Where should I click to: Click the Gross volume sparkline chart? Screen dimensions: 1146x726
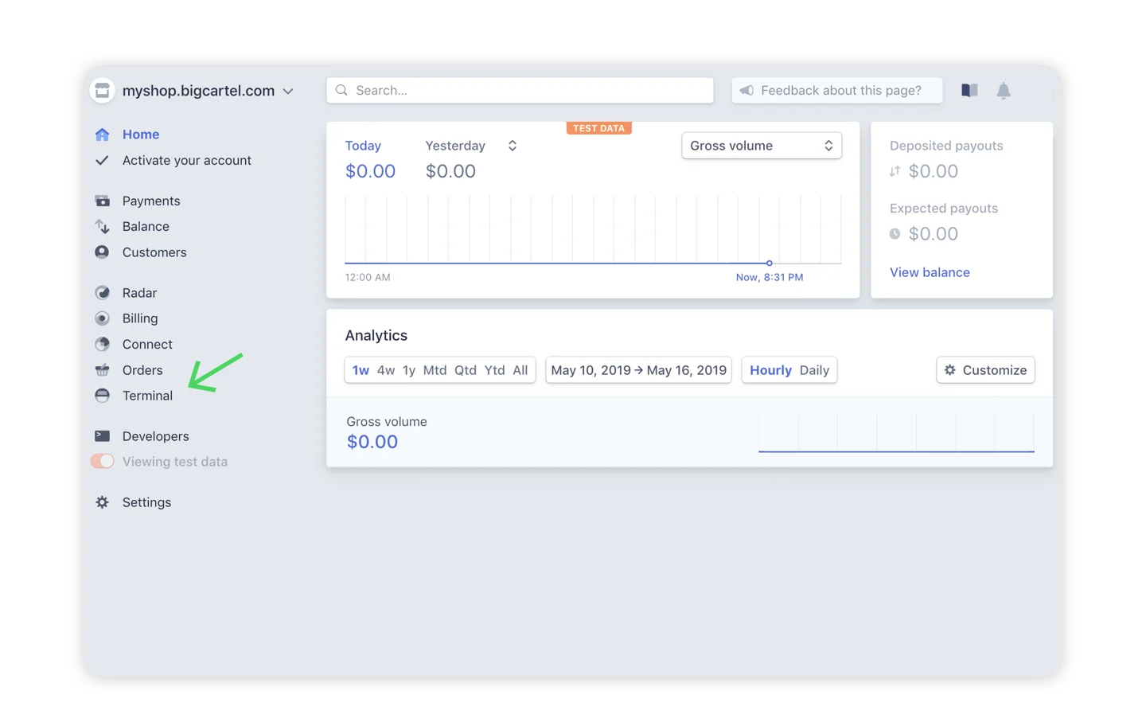click(x=896, y=432)
